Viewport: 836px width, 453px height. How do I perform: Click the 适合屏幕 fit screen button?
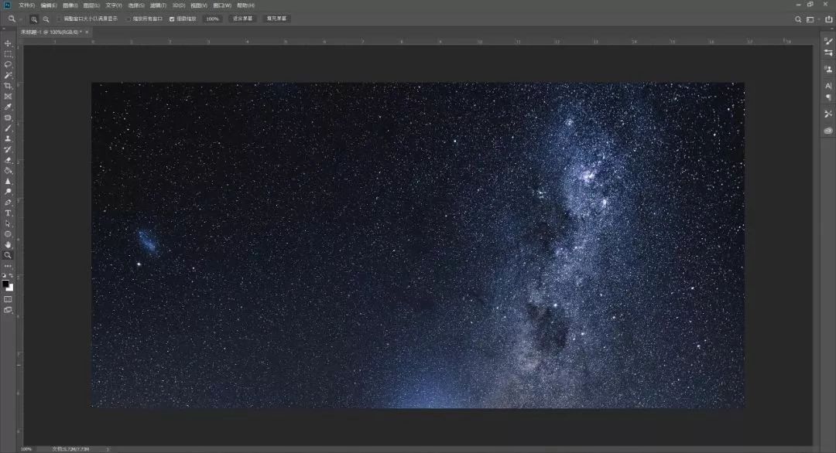point(242,19)
